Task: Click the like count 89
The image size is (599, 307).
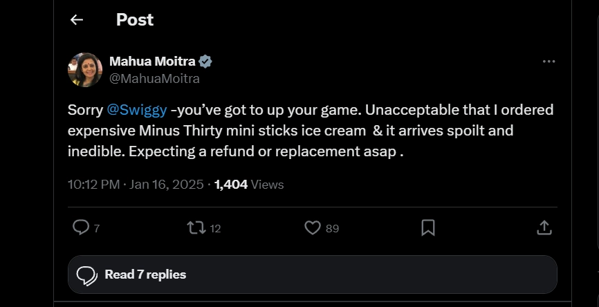Action: [x=332, y=228]
